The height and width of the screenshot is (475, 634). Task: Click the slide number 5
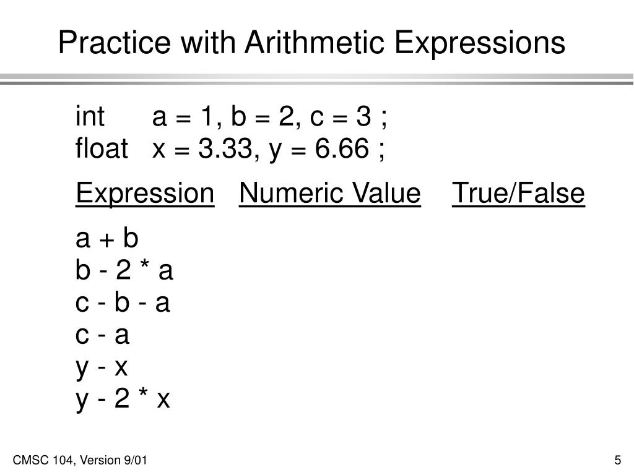pyautogui.click(x=617, y=460)
